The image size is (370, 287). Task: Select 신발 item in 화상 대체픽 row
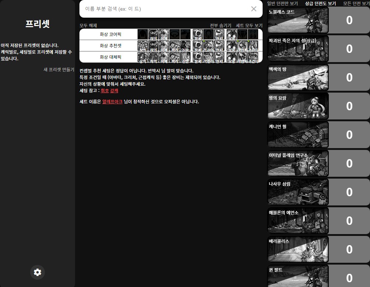tap(185, 57)
